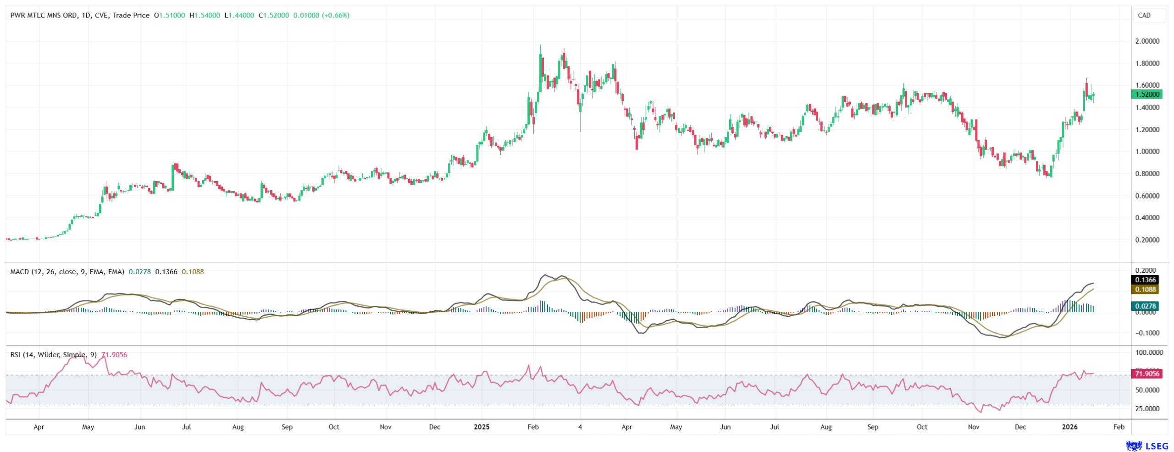Select the Feb label at right end of time axis
This screenshot has width=1174, height=452.
[1119, 427]
